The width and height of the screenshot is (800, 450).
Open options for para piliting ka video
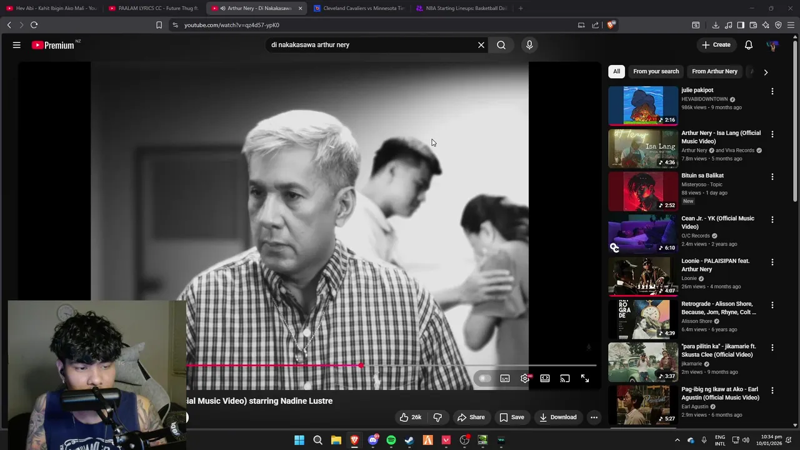(772, 347)
